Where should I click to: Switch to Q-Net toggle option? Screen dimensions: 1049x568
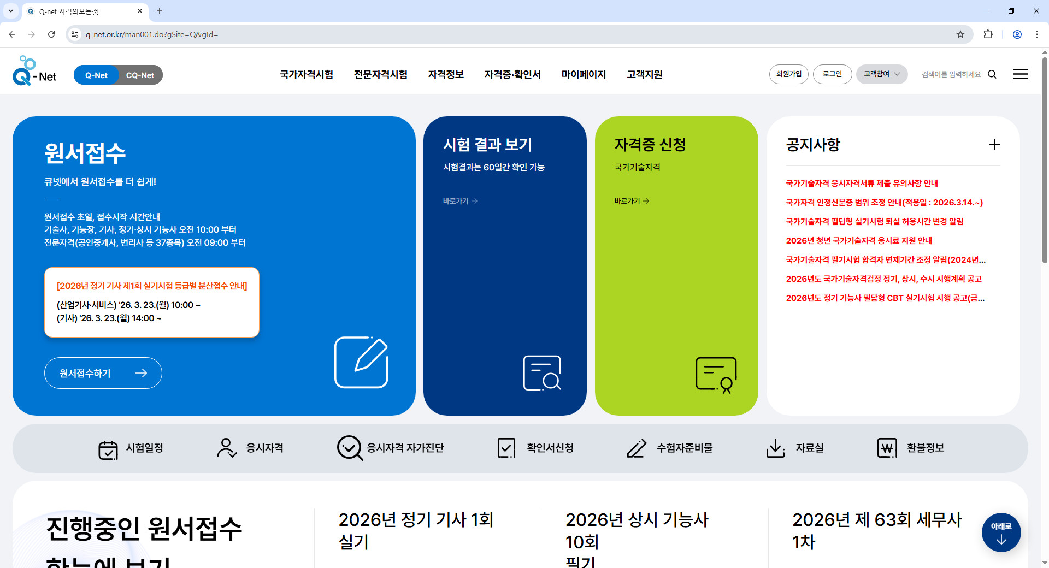click(96, 75)
